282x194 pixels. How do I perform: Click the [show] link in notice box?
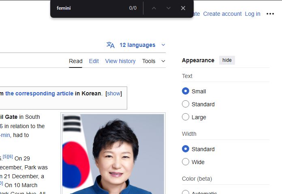click(114, 93)
